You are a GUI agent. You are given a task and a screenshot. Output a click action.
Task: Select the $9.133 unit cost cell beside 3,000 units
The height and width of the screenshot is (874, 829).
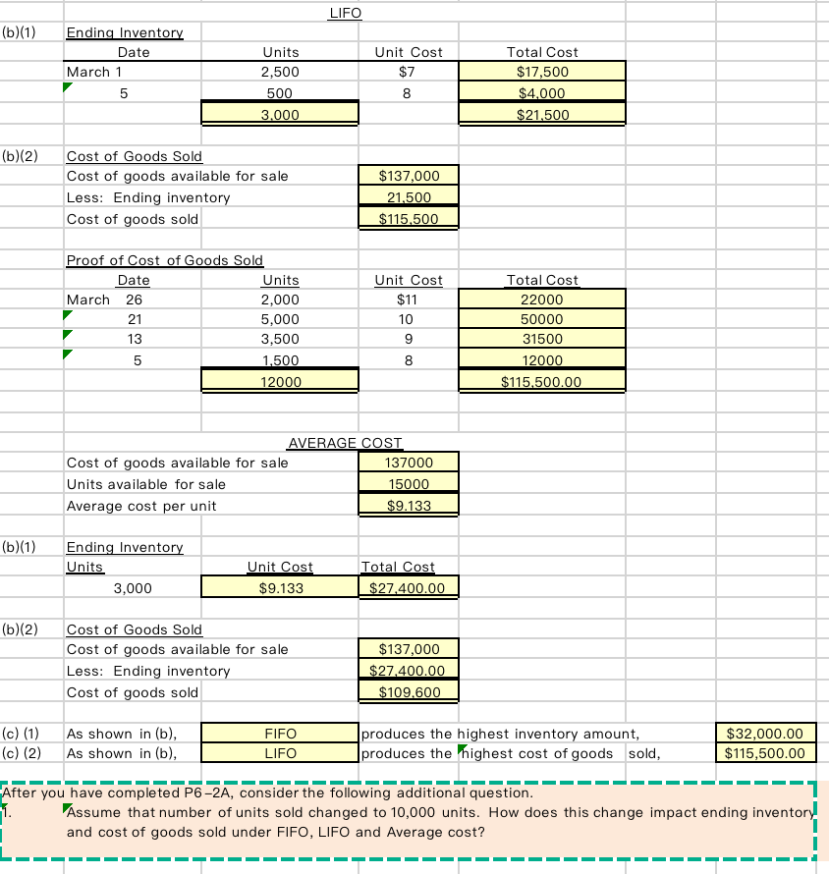point(280,587)
